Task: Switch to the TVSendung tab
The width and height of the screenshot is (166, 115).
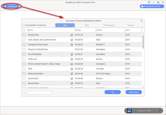Action: (x=109, y=25)
